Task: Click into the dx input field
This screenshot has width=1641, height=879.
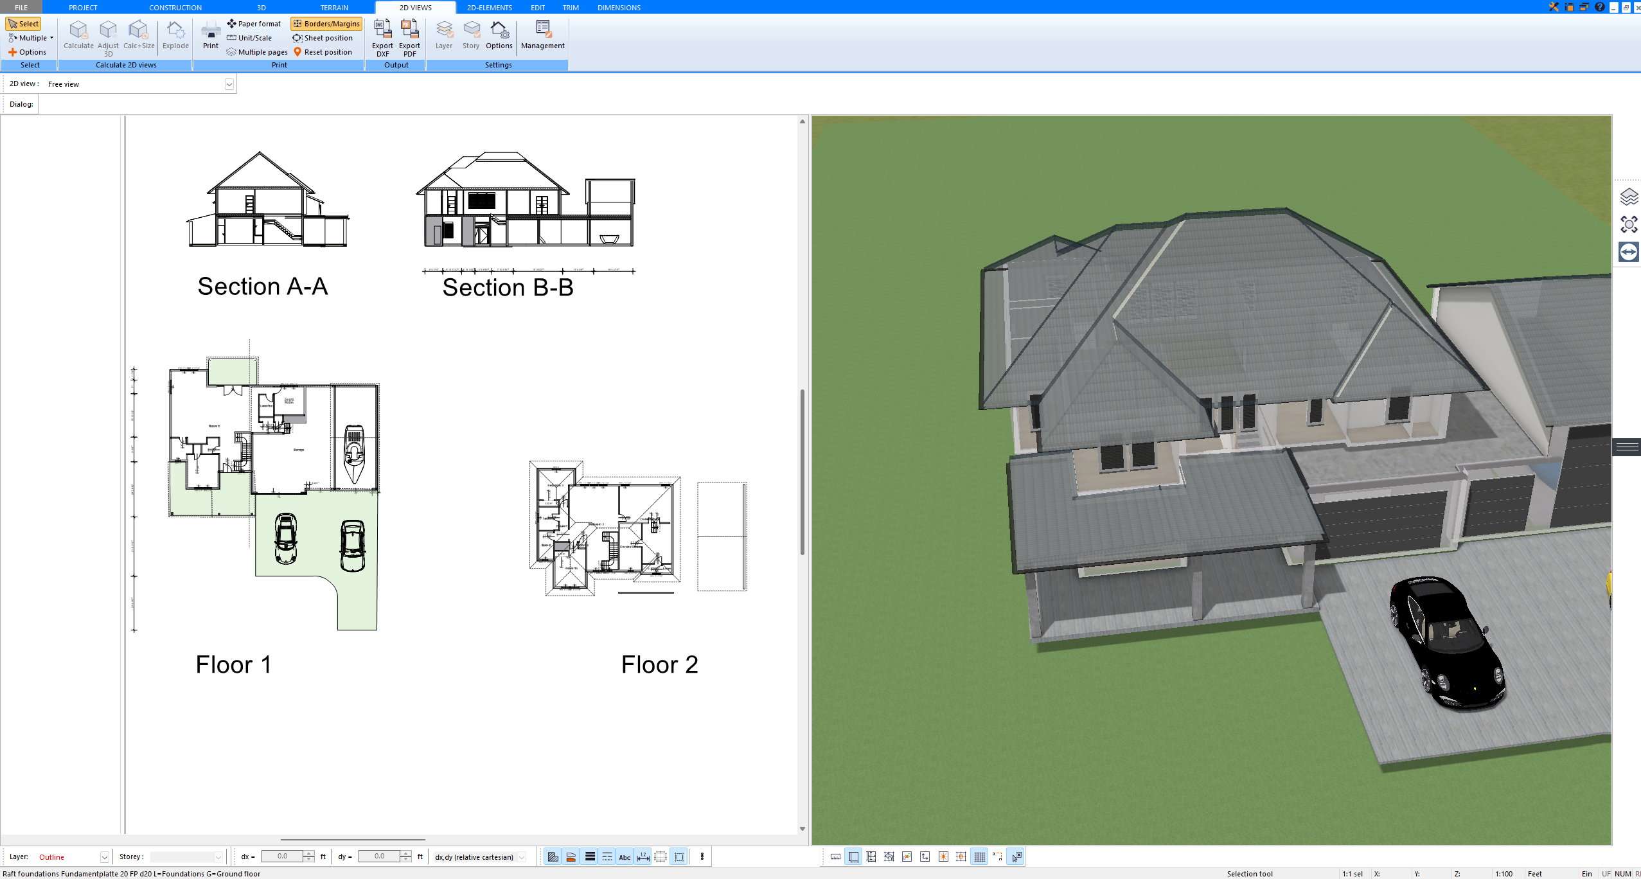Action: pos(282,857)
